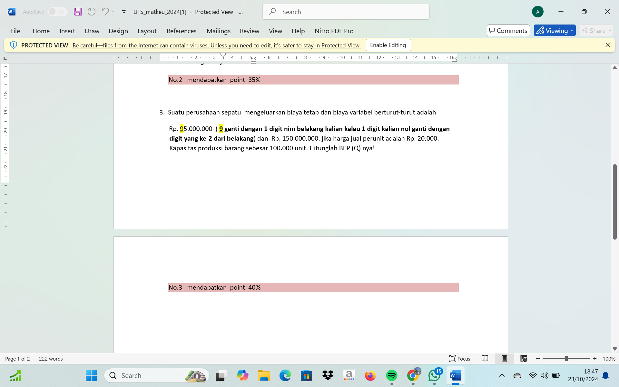Select Print Layout view icon
The height and width of the screenshot is (387, 619).
pos(504,359)
